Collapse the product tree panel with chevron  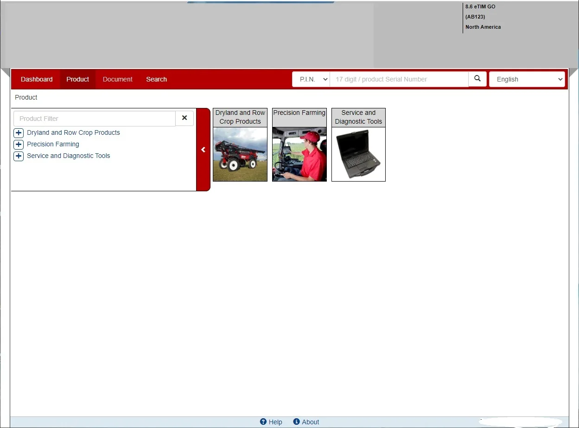203,150
